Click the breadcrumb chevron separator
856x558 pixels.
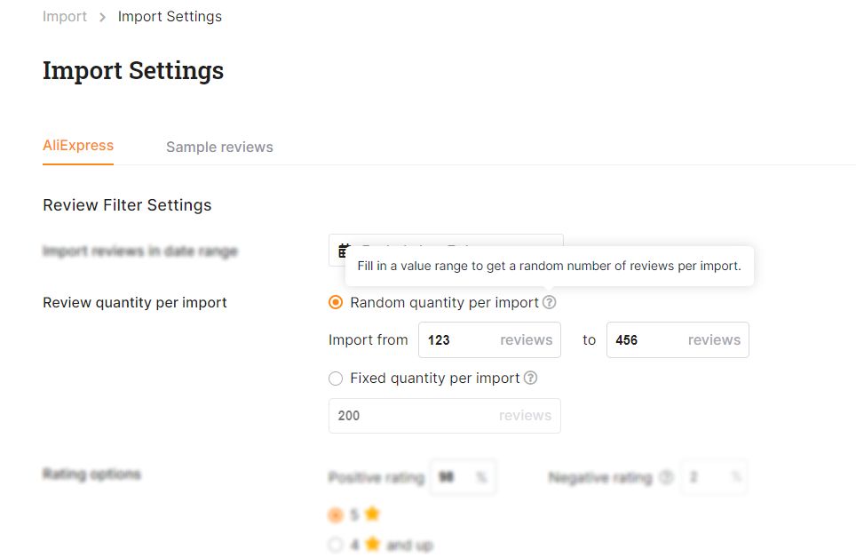point(102,18)
